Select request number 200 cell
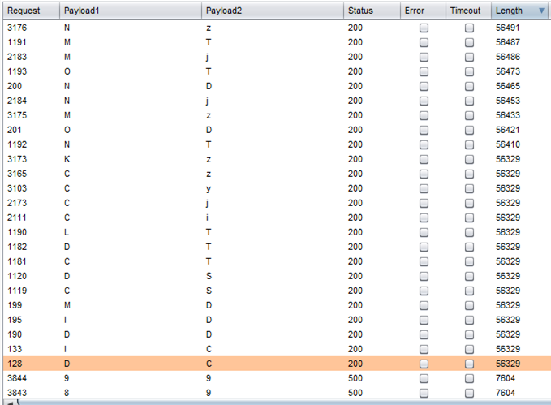The height and width of the screenshot is (405, 551). click(x=15, y=86)
